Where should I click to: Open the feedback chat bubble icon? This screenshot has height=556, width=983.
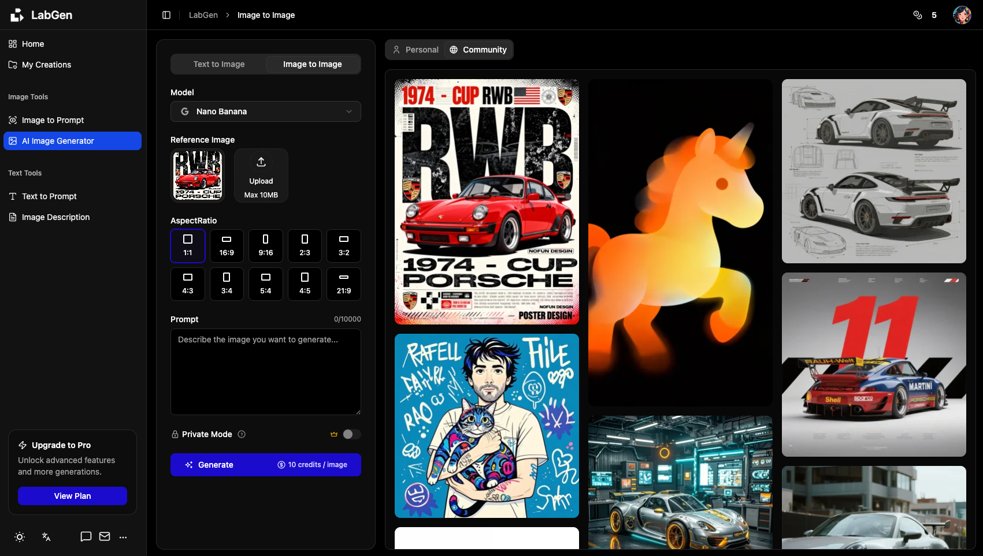[x=86, y=536]
